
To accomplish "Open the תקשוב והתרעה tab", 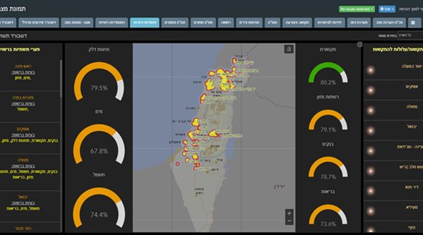I will 297,23.
